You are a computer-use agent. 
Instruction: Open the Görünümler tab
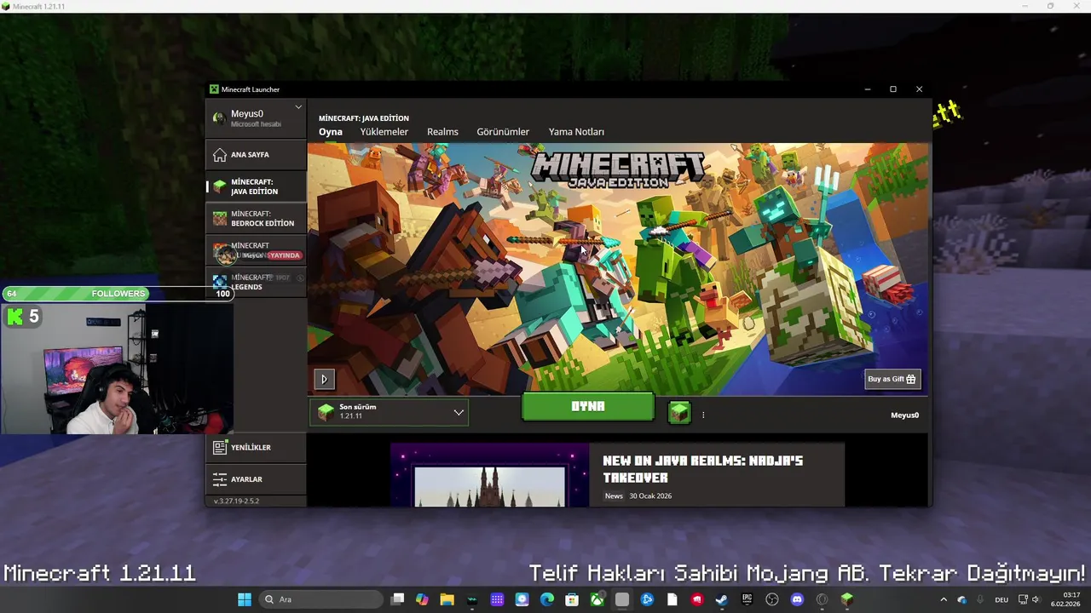point(503,132)
